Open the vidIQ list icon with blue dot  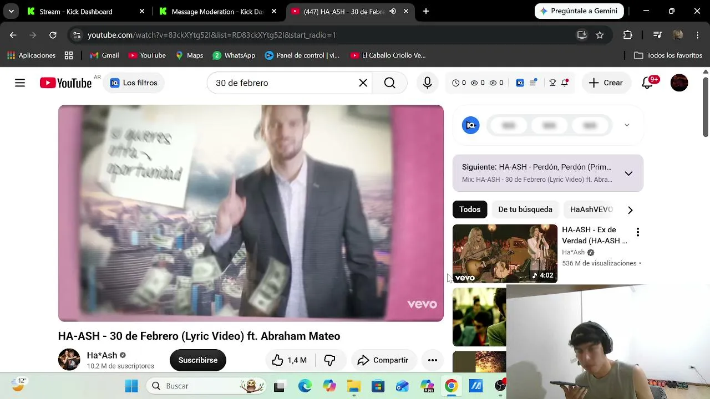click(533, 83)
